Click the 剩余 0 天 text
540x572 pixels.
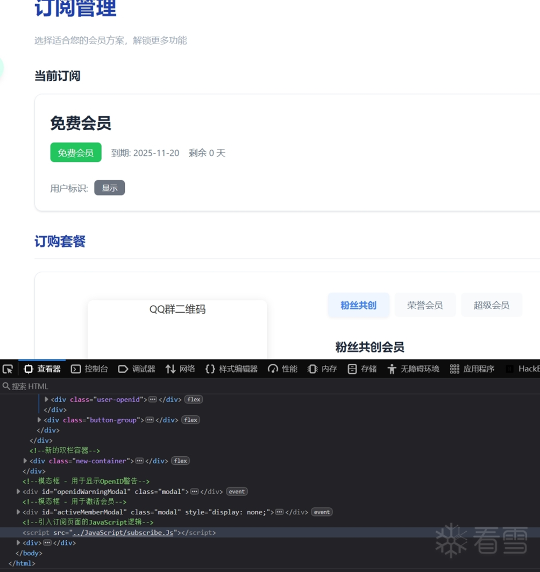207,153
